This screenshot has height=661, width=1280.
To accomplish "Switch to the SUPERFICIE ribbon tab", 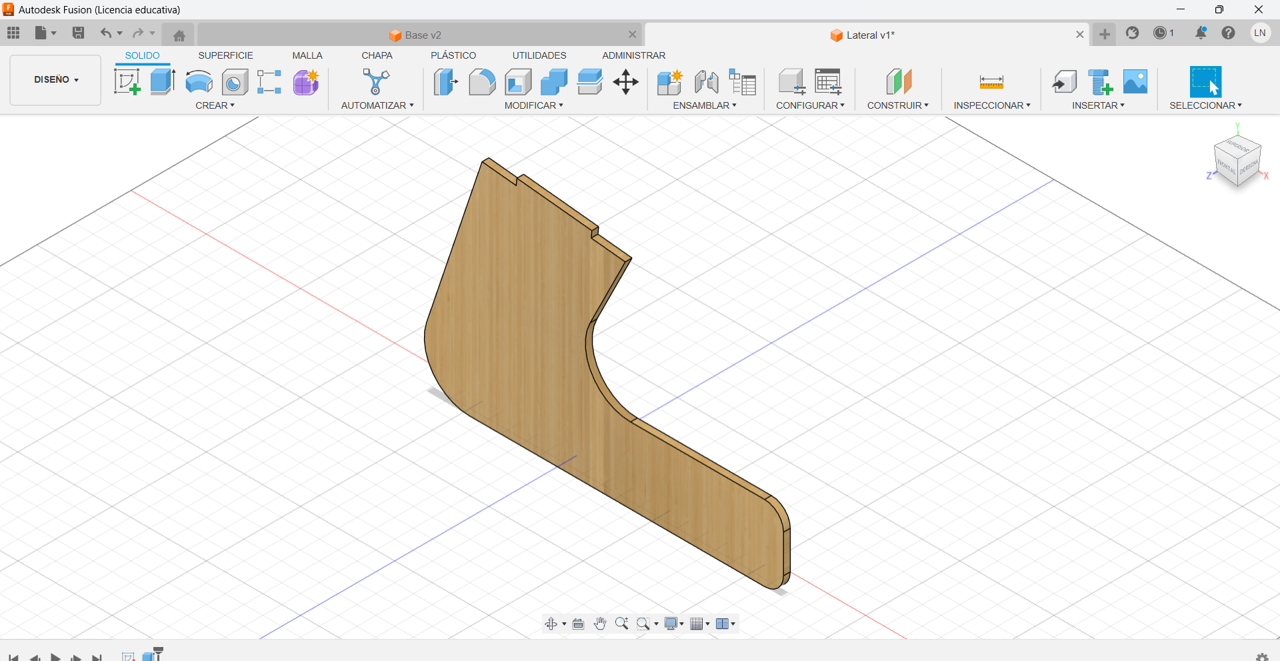I will [x=225, y=55].
